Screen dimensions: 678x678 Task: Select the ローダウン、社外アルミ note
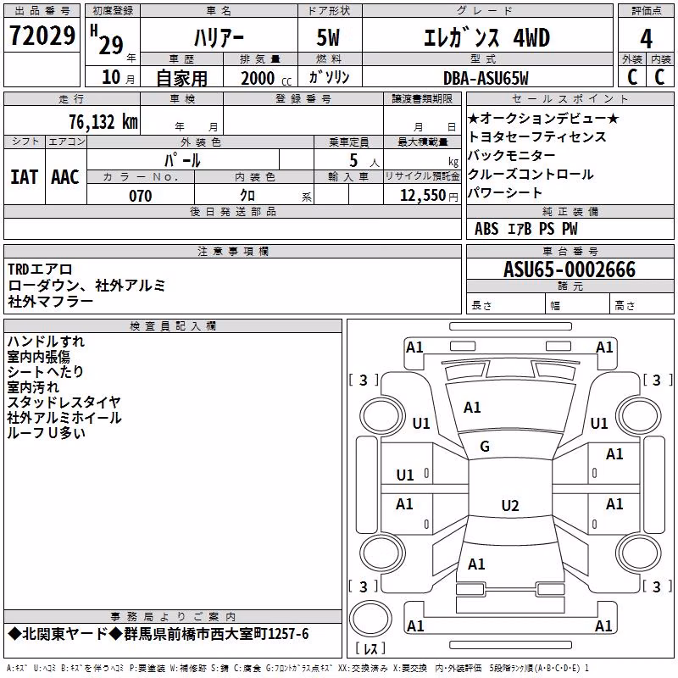[x=86, y=286]
